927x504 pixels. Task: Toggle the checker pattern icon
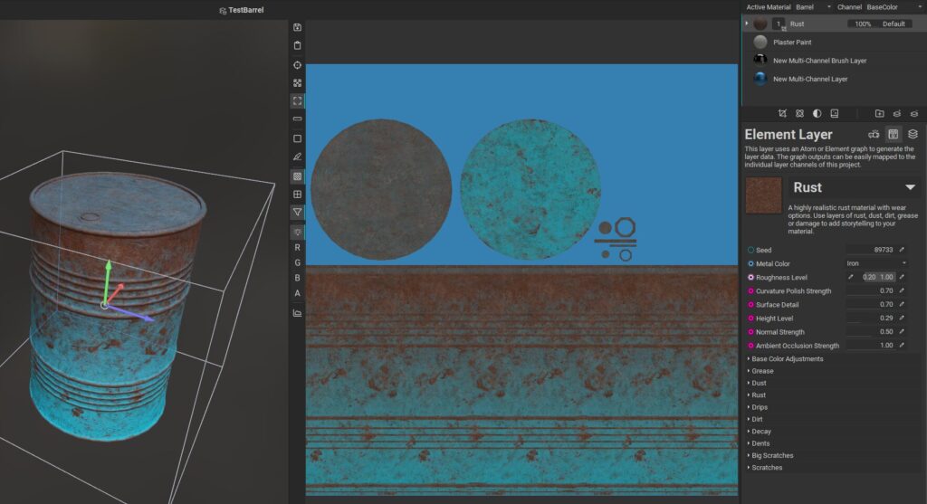[x=297, y=176]
